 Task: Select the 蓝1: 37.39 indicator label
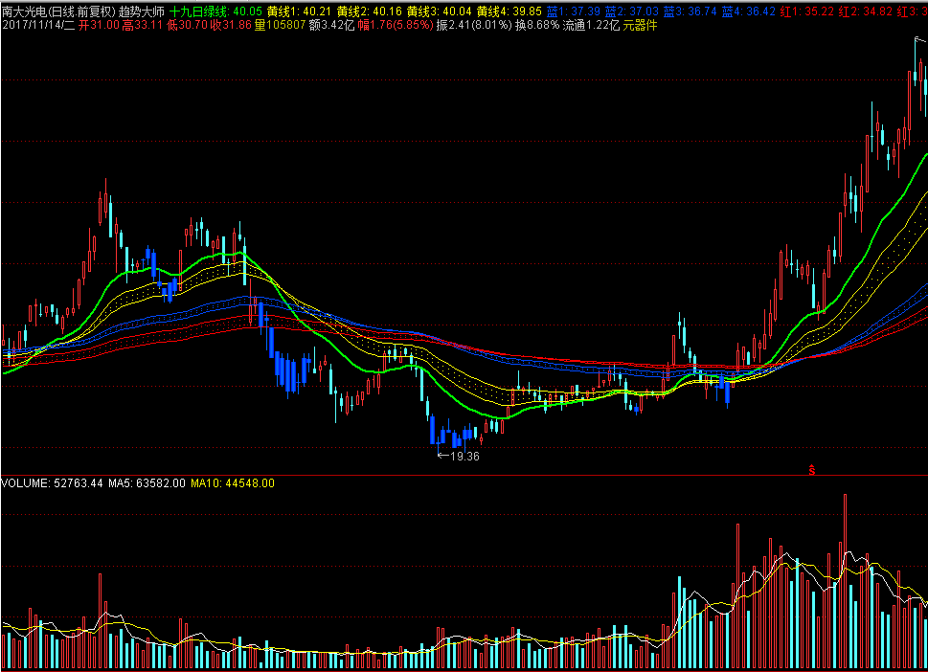pos(573,11)
